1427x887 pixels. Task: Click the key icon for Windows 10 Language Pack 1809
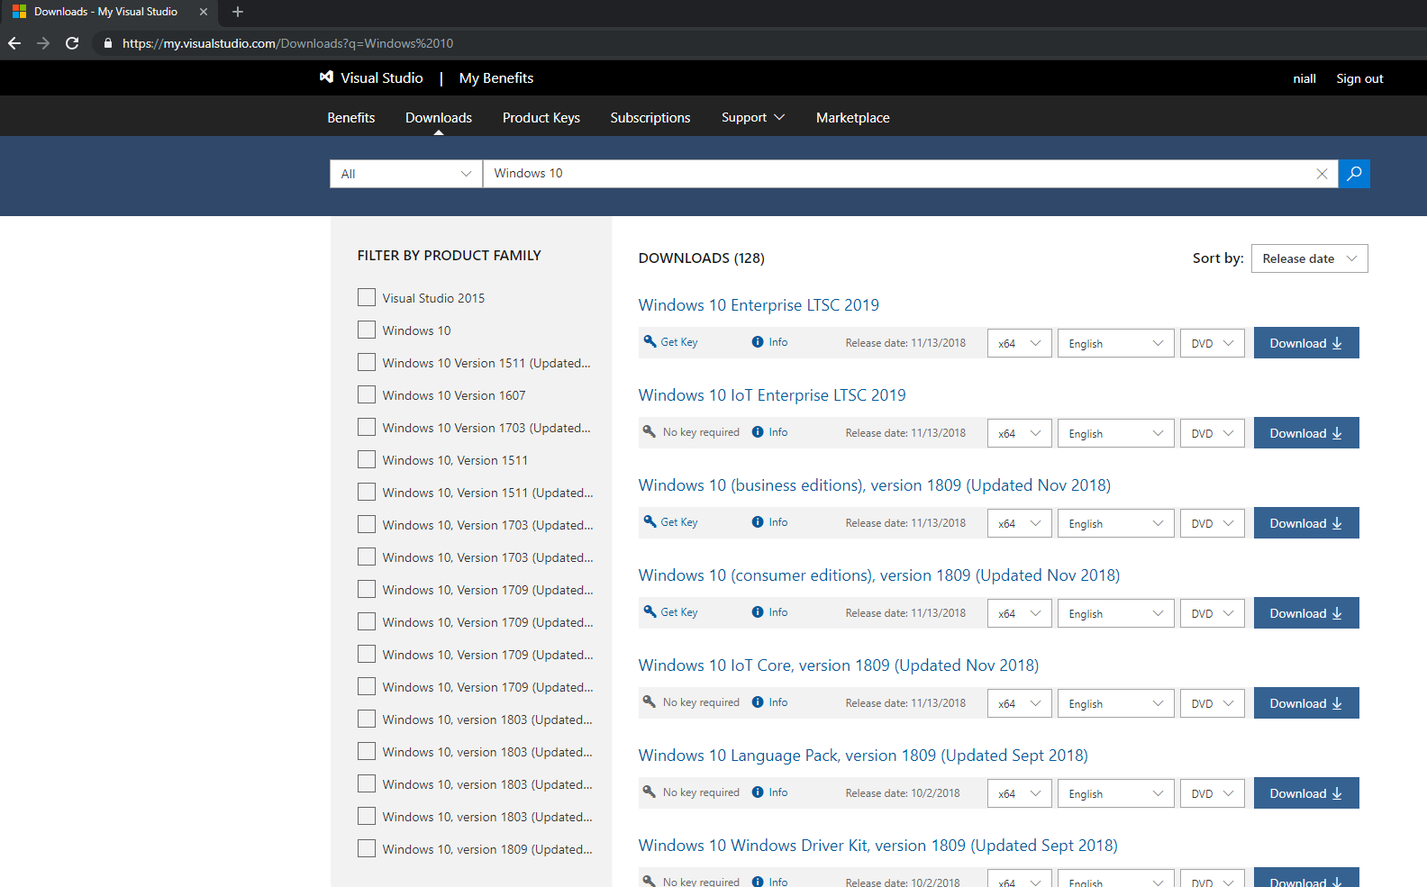(650, 792)
